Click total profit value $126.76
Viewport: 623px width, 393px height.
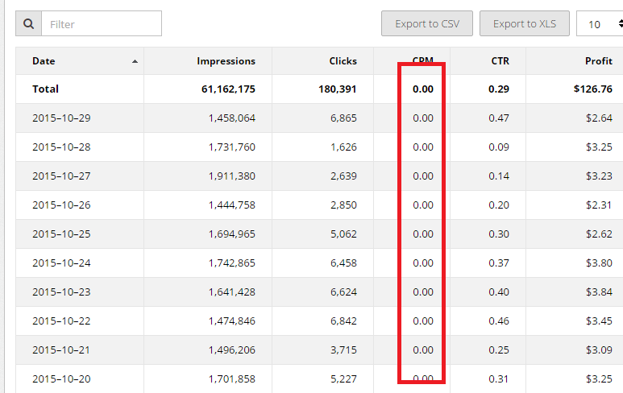pos(595,89)
